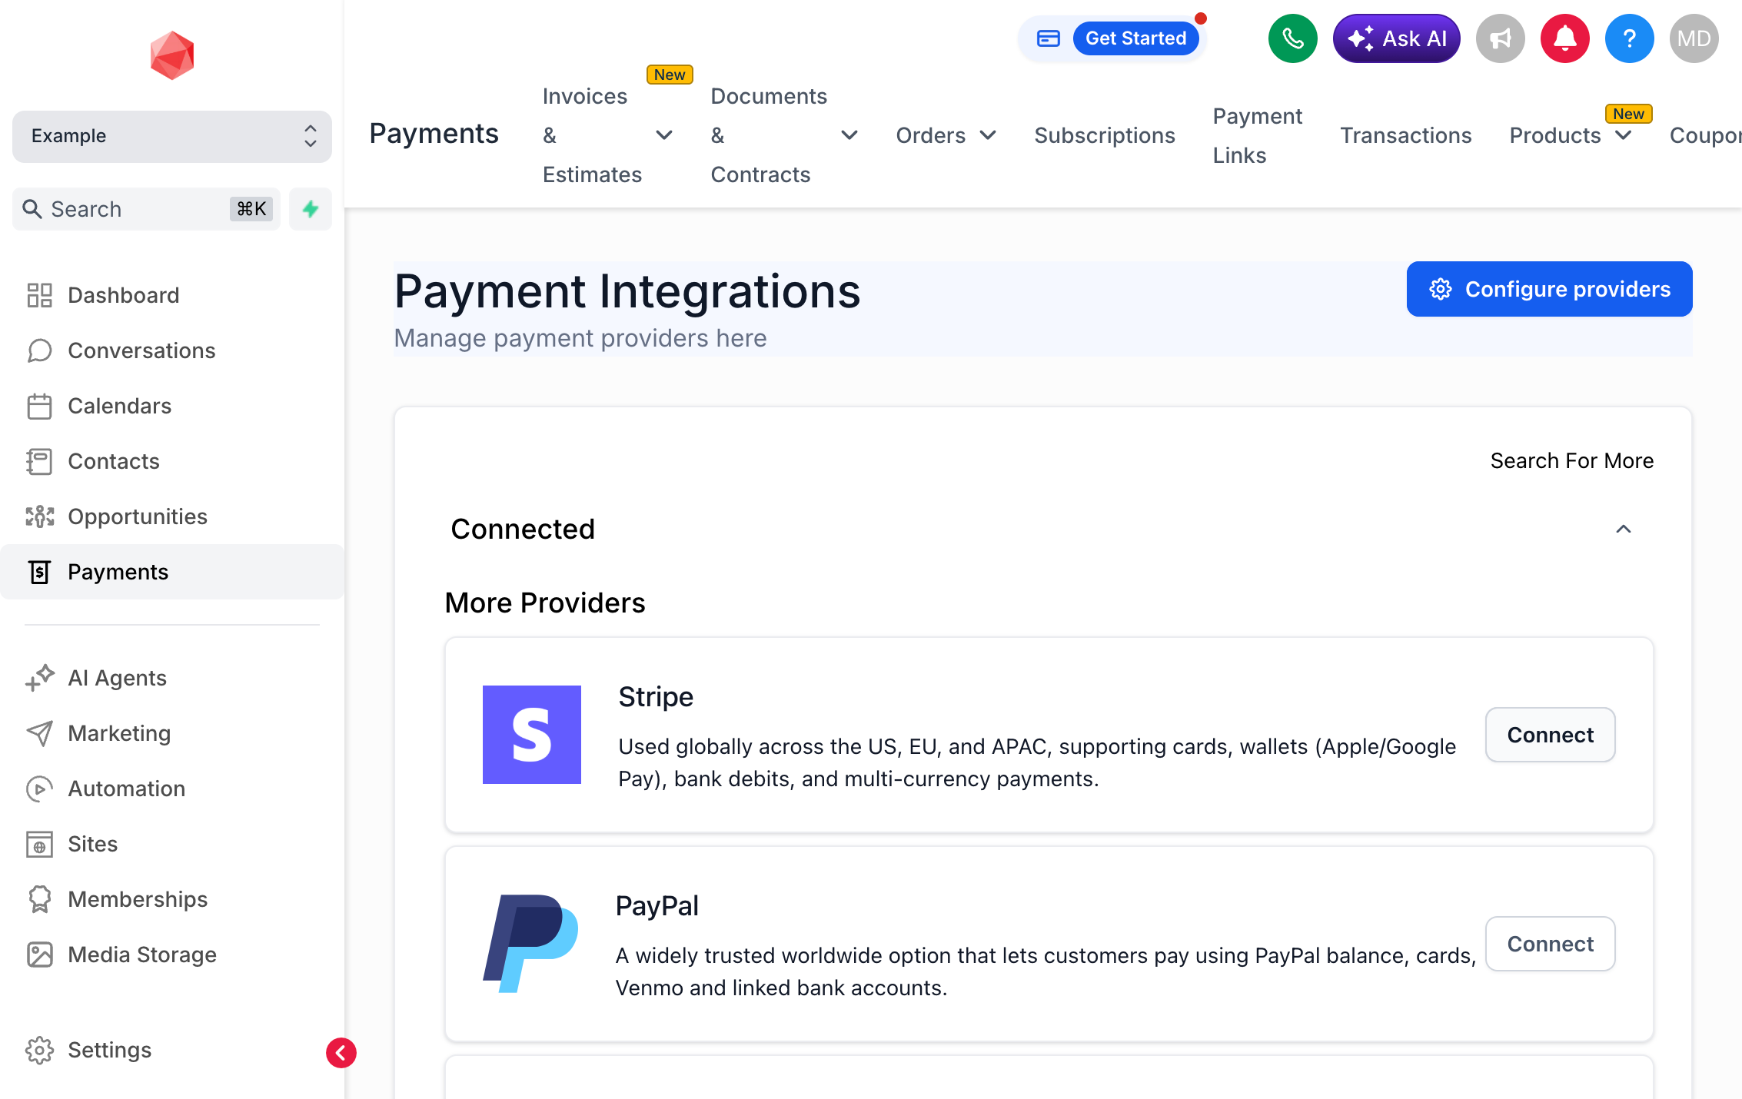This screenshot has height=1099, width=1742.
Task: Expand the Orders dropdown
Action: tap(946, 135)
